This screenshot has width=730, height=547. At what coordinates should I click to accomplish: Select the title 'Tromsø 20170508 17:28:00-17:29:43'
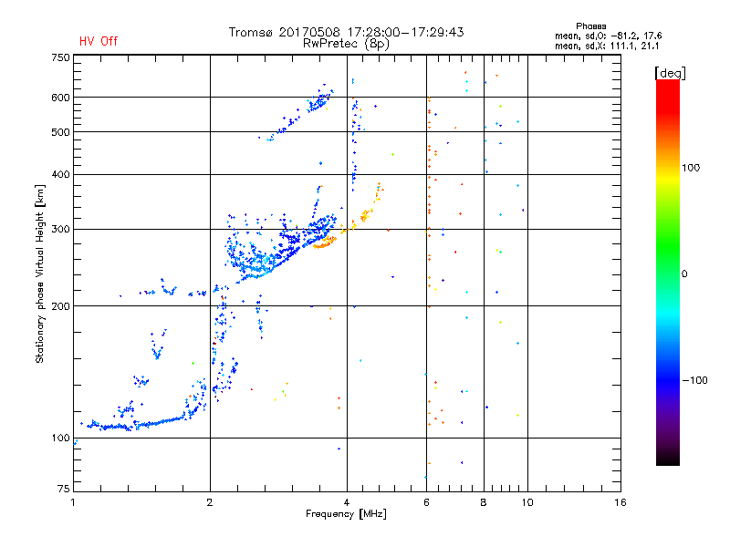pyautogui.click(x=347, y=32)
